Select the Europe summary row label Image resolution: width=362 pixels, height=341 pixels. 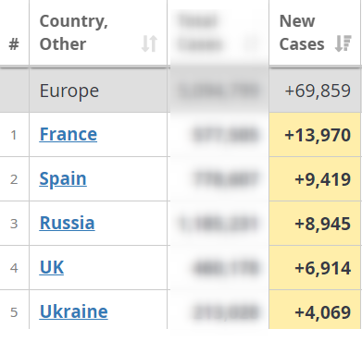(69, 91)
